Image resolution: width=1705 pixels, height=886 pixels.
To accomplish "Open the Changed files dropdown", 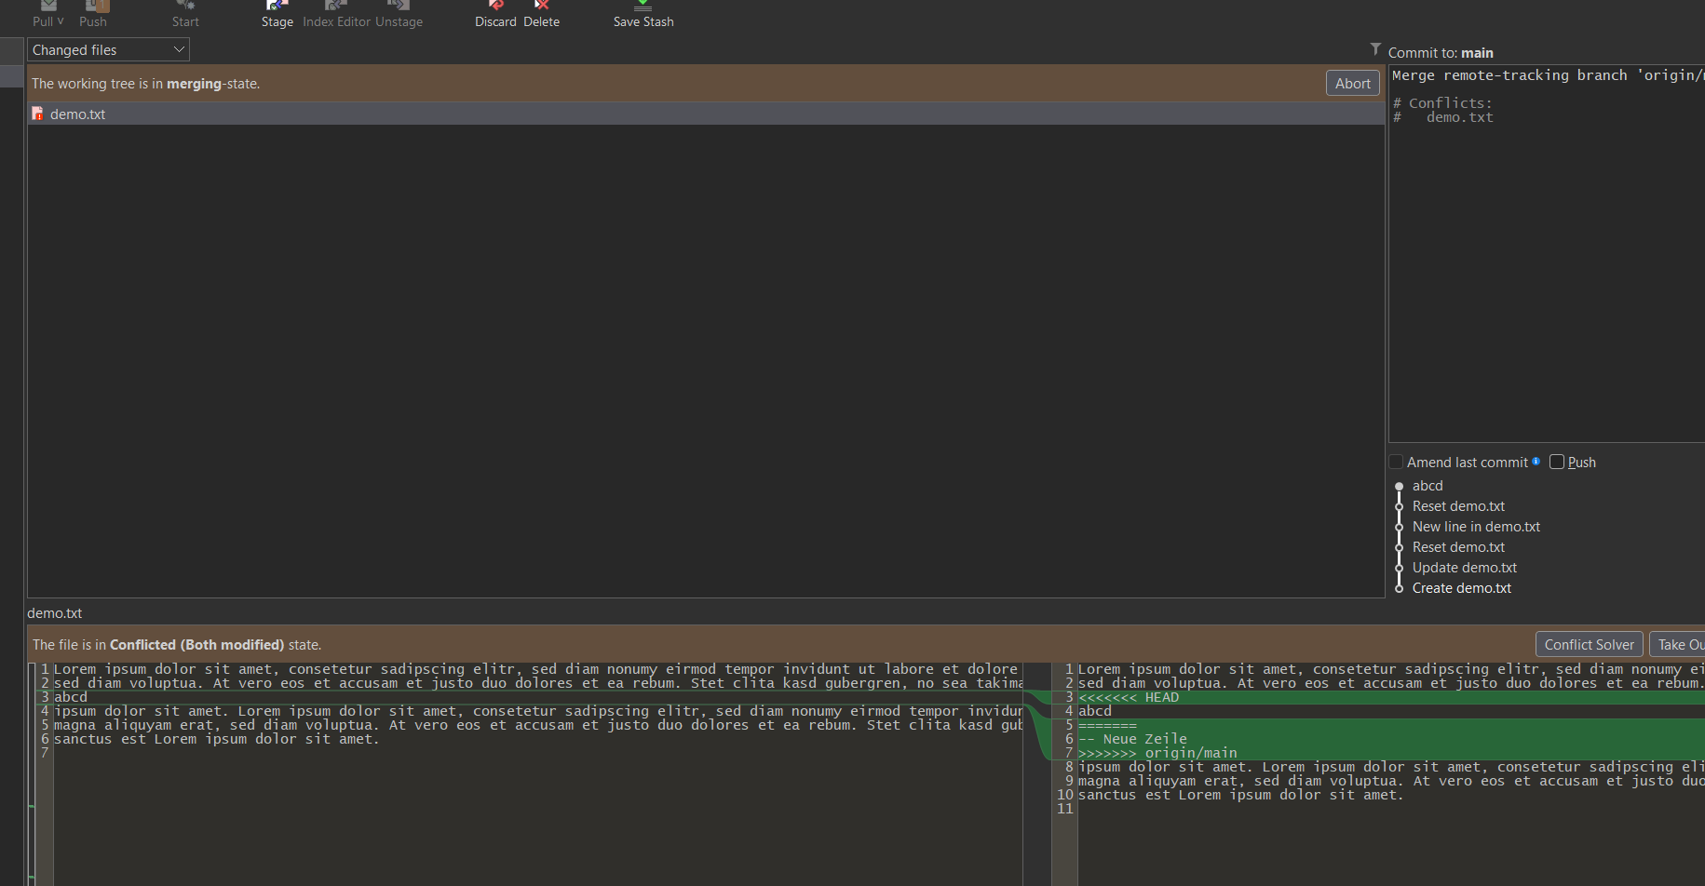I will pyautogui.click(x=108, y=50).
